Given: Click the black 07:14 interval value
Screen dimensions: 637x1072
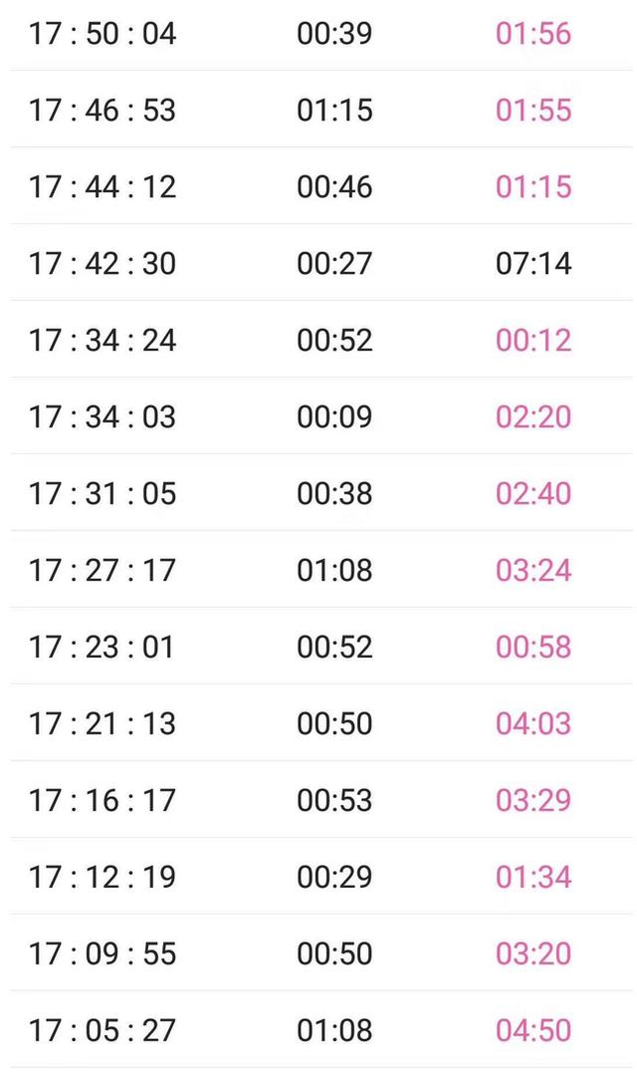Looking at the screenshot, I should [x=533, y=263].
